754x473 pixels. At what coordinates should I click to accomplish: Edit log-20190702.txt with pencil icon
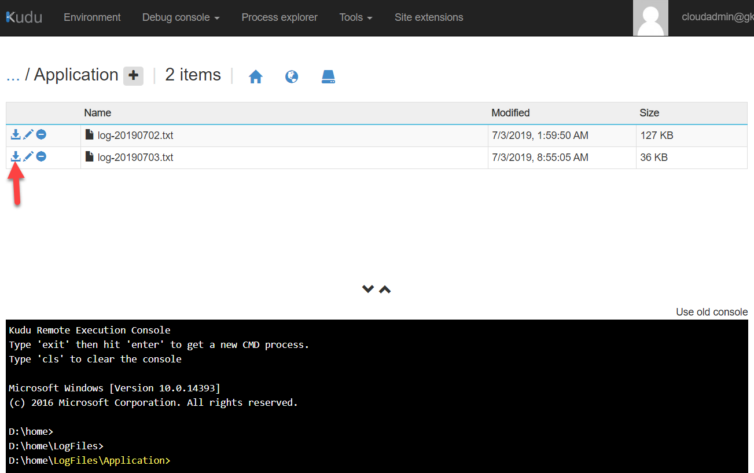28,135
